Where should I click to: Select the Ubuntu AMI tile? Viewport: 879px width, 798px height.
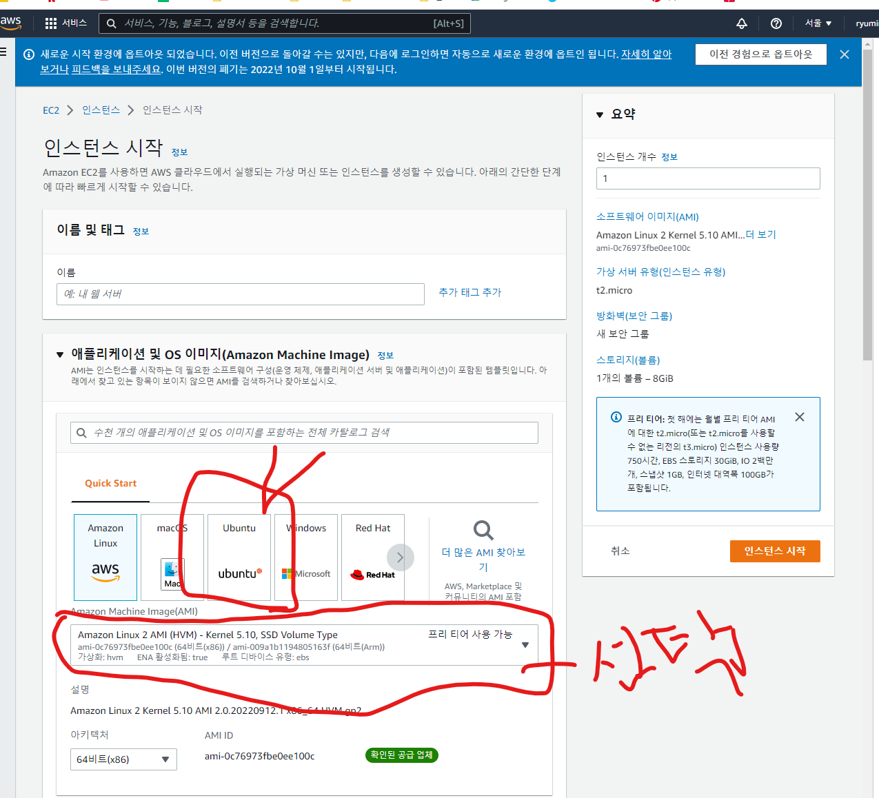click(239, 557)
